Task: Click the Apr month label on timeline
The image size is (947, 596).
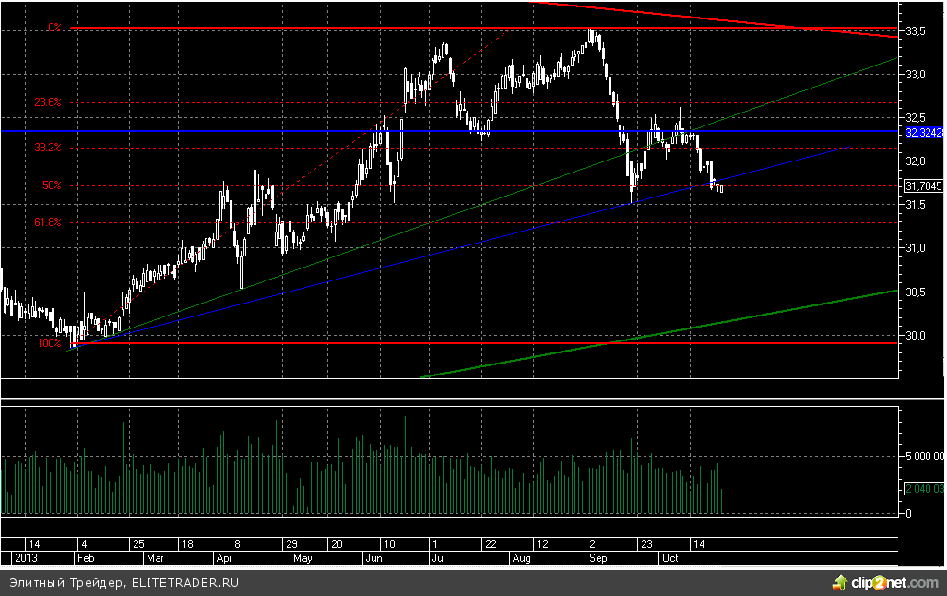Action: [223, 559]
